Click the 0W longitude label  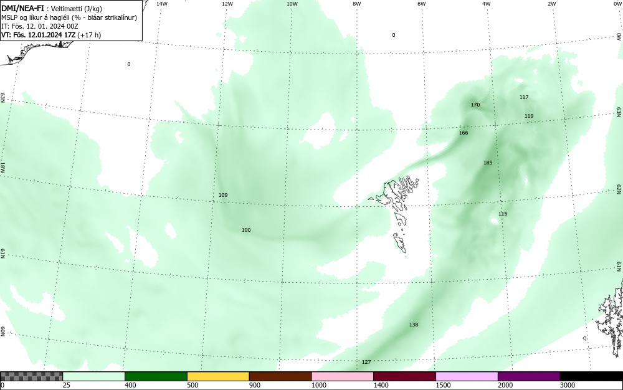[617, 4]
